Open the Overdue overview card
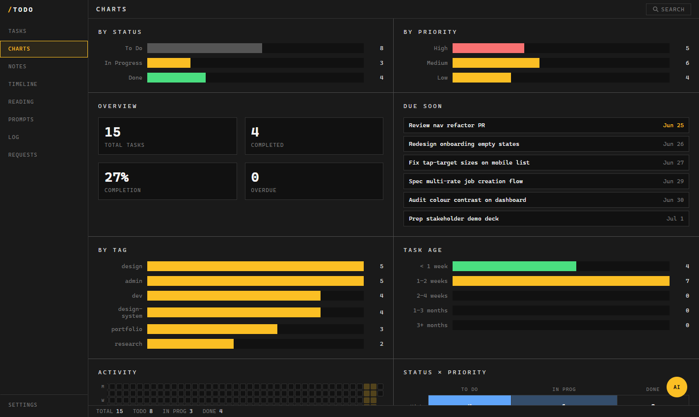The image size is (699, 417). (x=314, y=181)
